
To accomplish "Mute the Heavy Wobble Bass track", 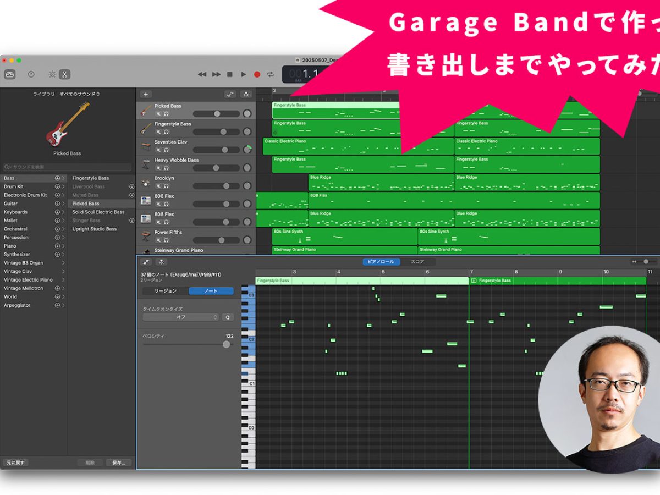I will coord(158,168).
